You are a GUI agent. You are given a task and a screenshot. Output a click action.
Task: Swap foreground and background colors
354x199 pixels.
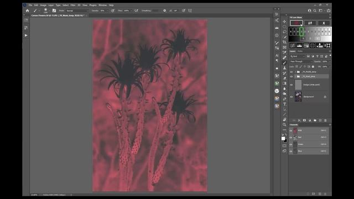pyautogui.click(x=286, y=135)
